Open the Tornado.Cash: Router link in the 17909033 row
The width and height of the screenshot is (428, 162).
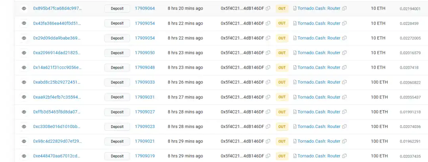tap(319, 82)
